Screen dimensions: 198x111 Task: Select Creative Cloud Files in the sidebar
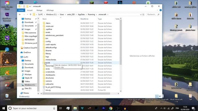tap(30, 48)
